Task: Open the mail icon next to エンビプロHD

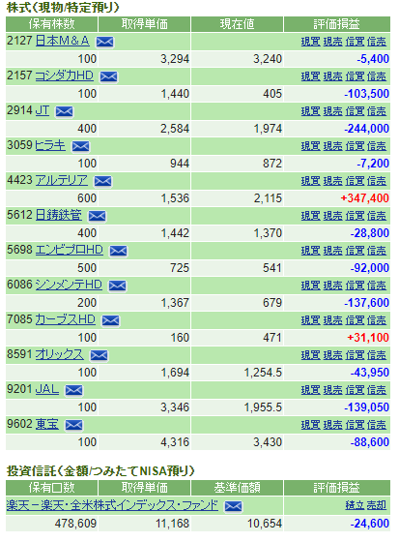Action: coord(119,251)
